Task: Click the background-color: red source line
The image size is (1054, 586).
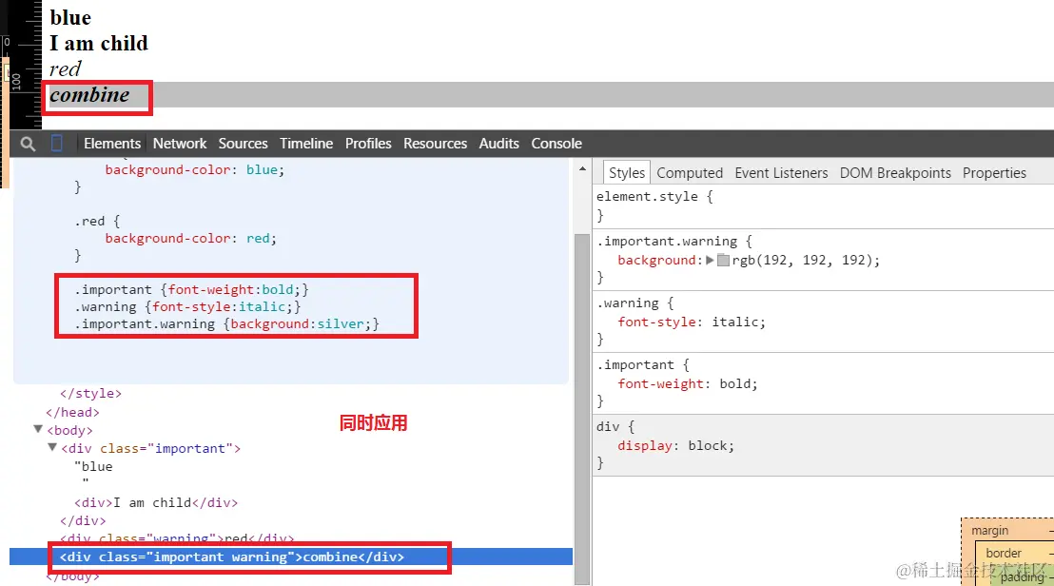Action: (x=190, y=238)
